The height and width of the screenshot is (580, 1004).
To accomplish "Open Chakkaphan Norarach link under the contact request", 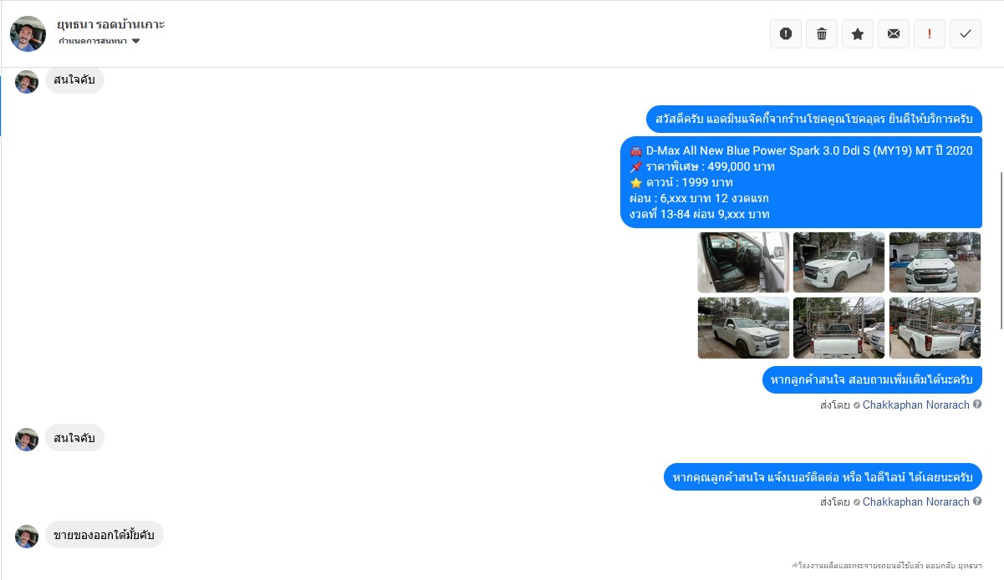I will point(916,501).
